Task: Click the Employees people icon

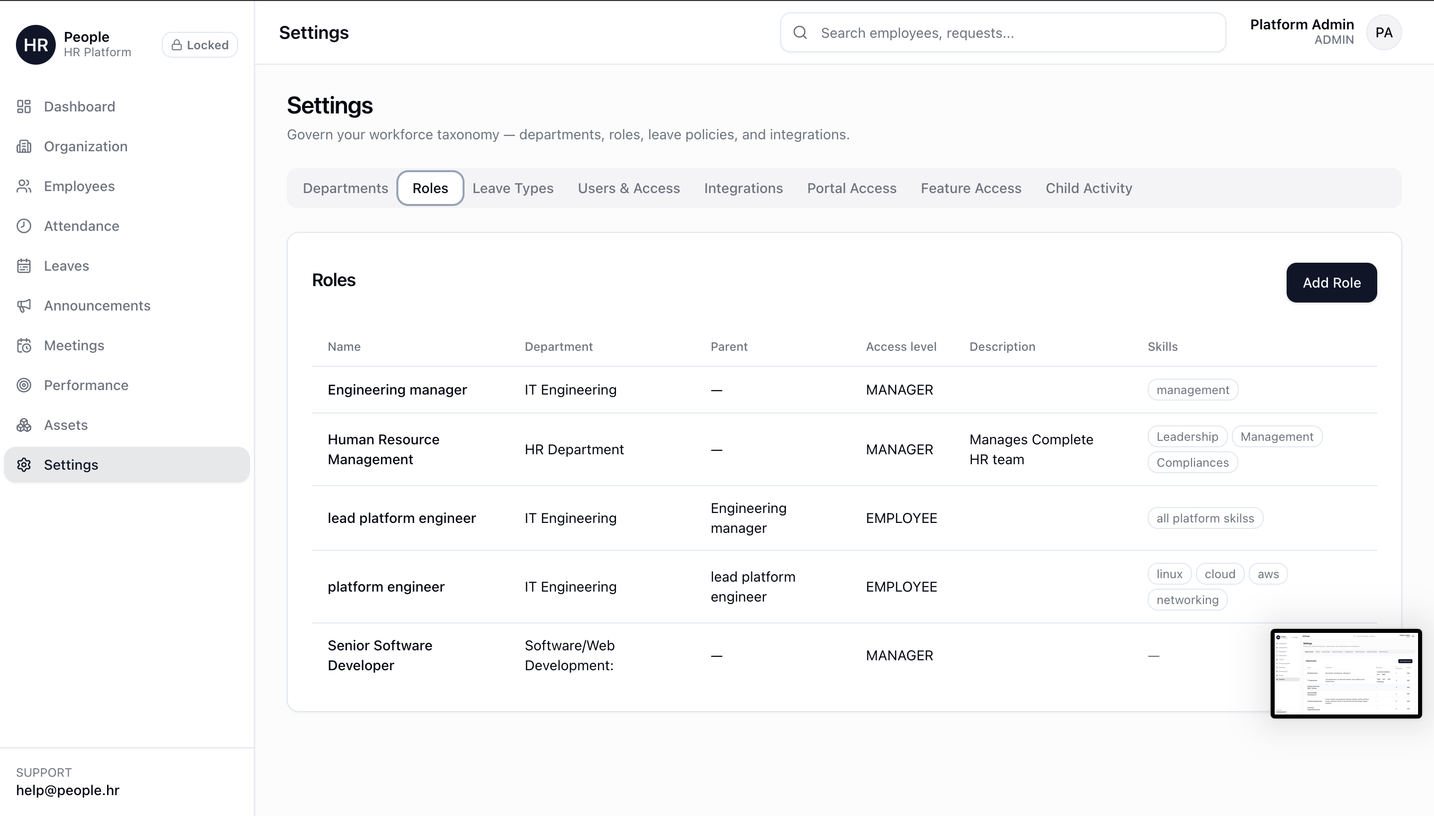Action: (23, 186)
